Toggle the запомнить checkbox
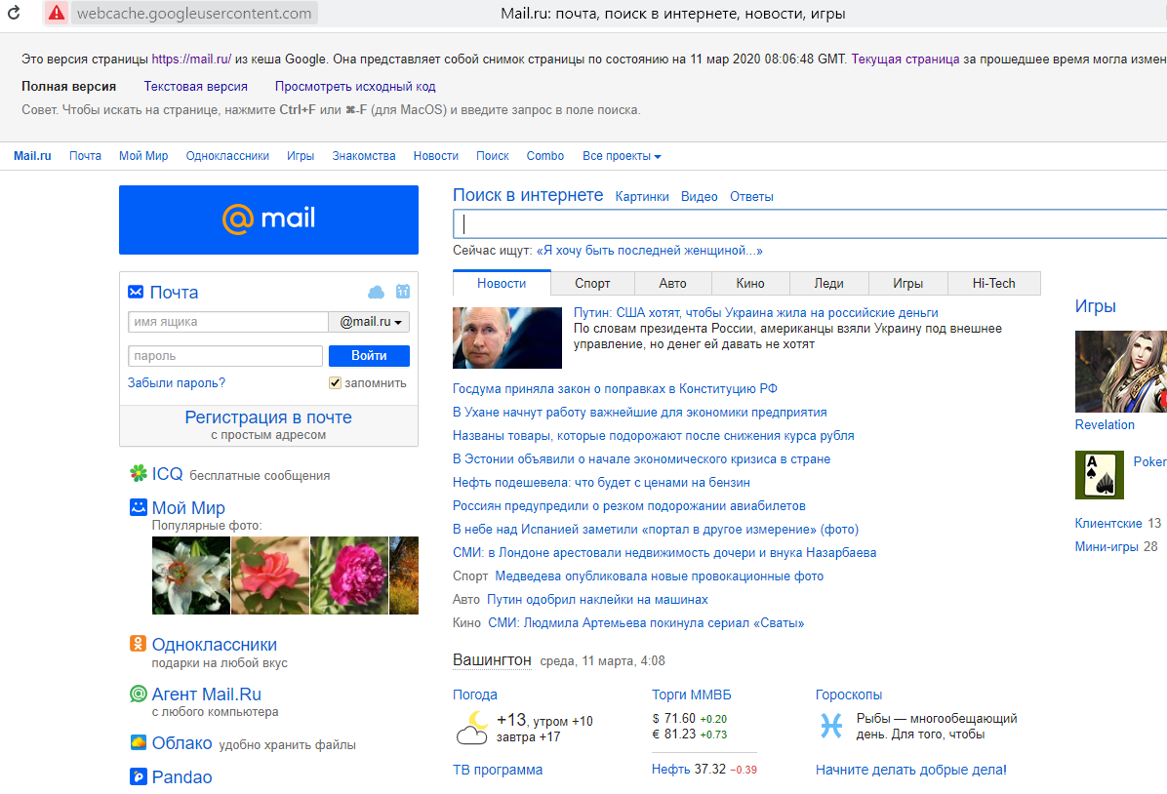 (x=335, y=382)
